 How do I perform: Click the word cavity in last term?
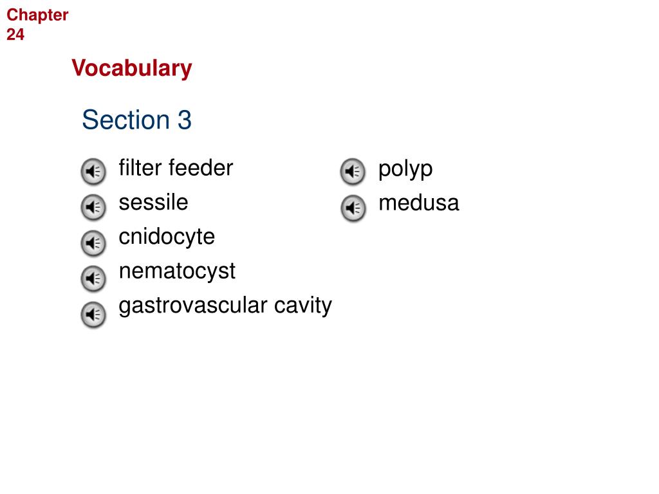303,306
